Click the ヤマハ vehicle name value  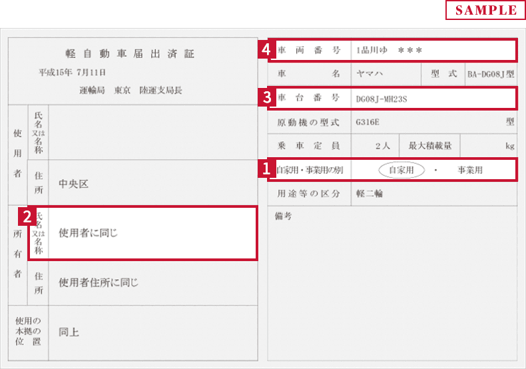coord(370,73)
